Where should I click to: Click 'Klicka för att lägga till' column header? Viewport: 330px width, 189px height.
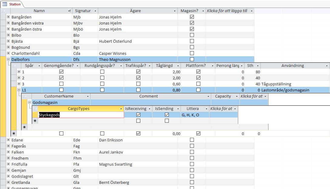pyautogui.click(x=230, y=11)
